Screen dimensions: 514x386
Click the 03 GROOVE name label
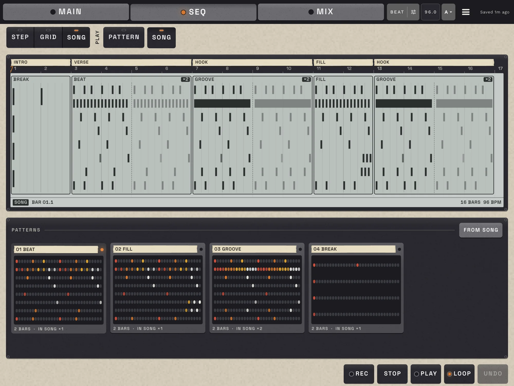[x=254, y=249]
